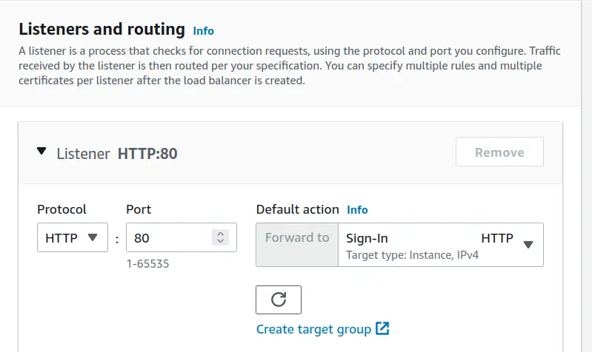The width and height of the screenshot is (592, 352).
Task: Click the external link icon beside Create target group
Action: tap(382, 328)
